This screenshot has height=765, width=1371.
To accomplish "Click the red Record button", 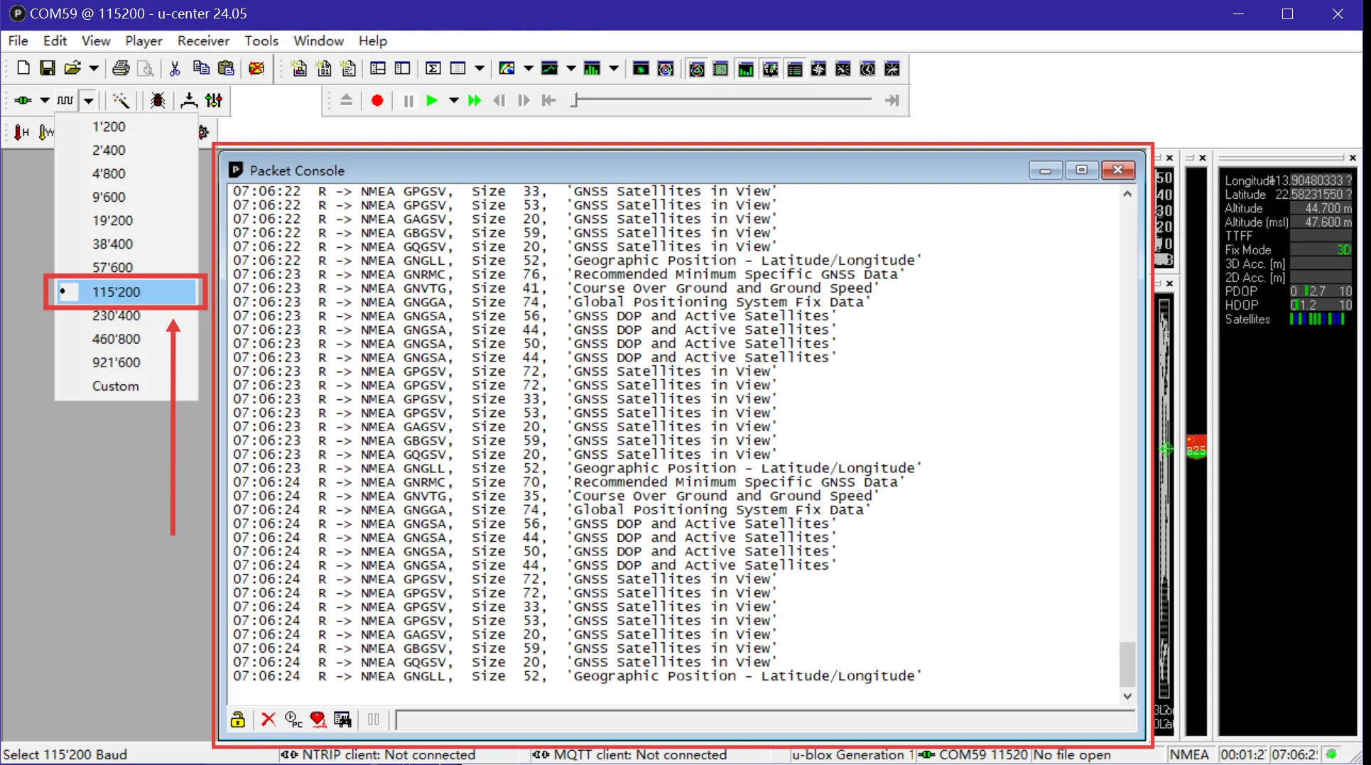I will pyautogui.click(x=377, y=101).
